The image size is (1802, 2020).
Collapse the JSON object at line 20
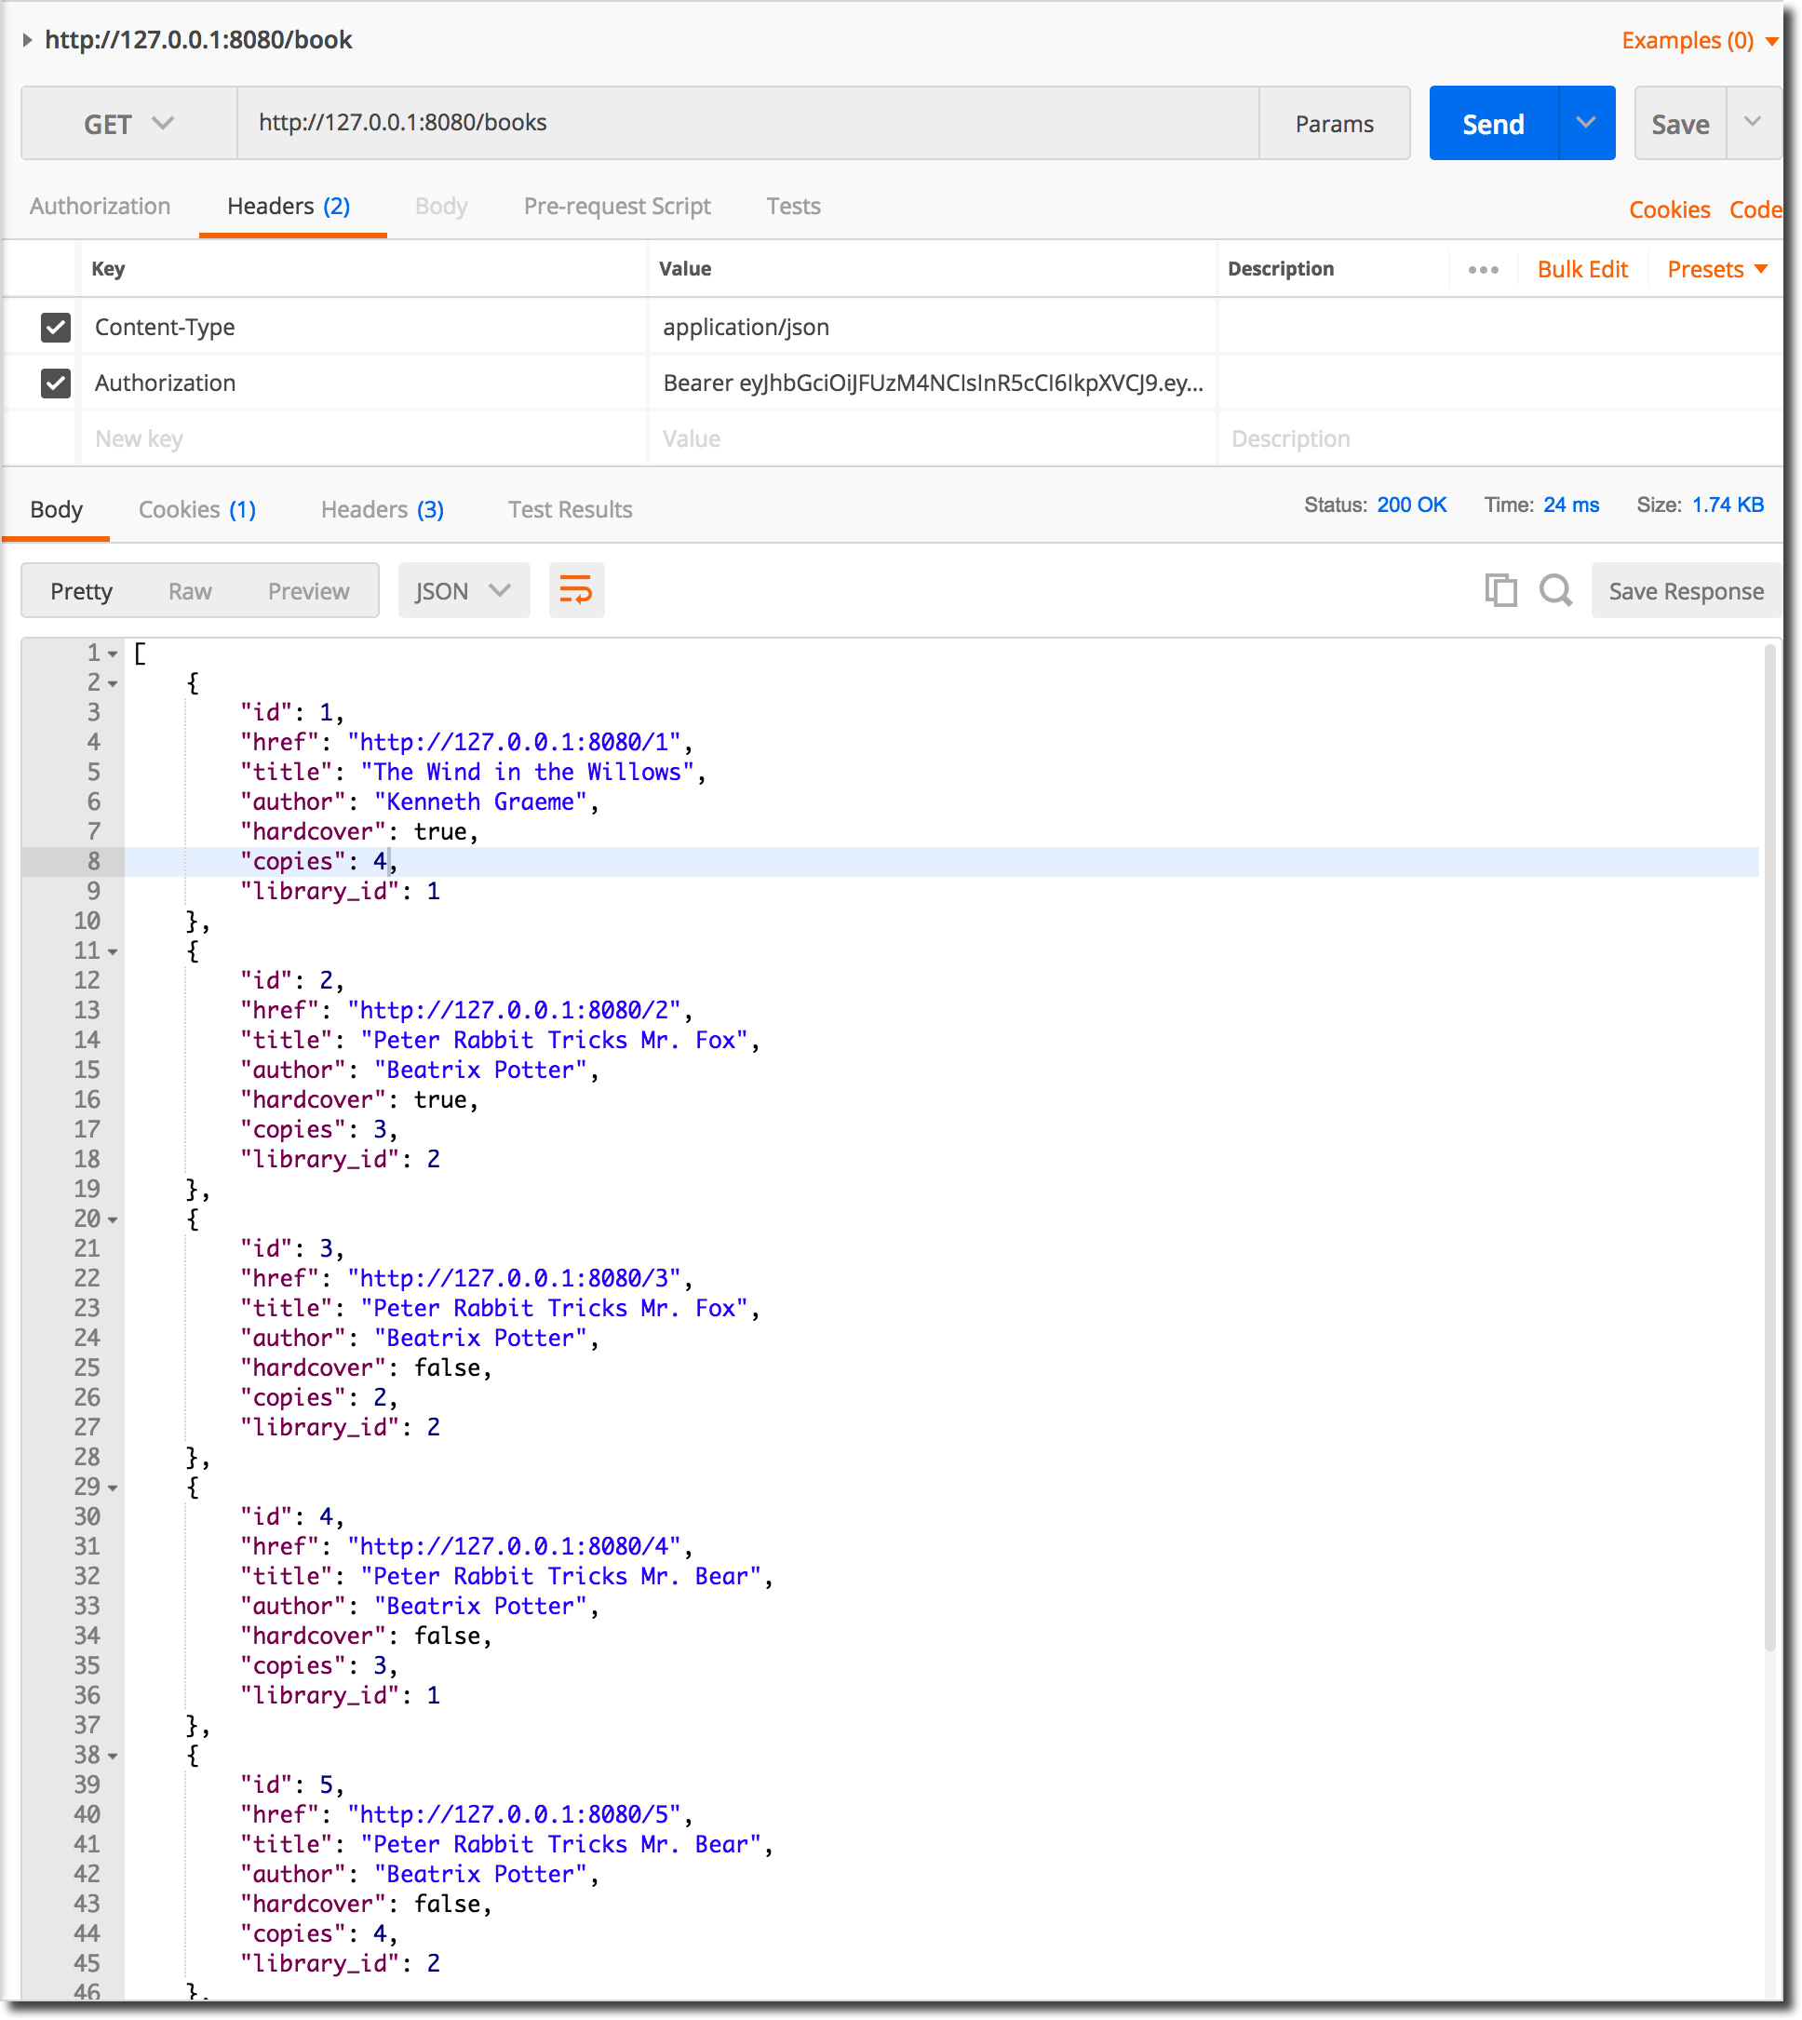click(x=113, y=1220)
